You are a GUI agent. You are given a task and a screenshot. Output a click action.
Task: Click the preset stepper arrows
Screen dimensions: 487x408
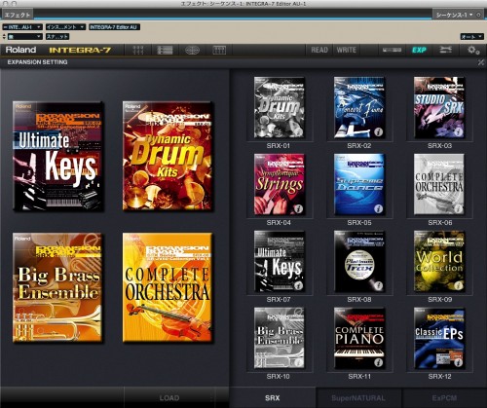coord(4,37)
